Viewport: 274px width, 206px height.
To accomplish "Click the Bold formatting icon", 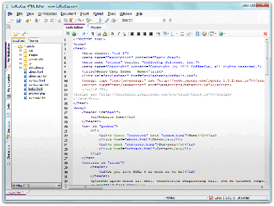I will [112, 34].
